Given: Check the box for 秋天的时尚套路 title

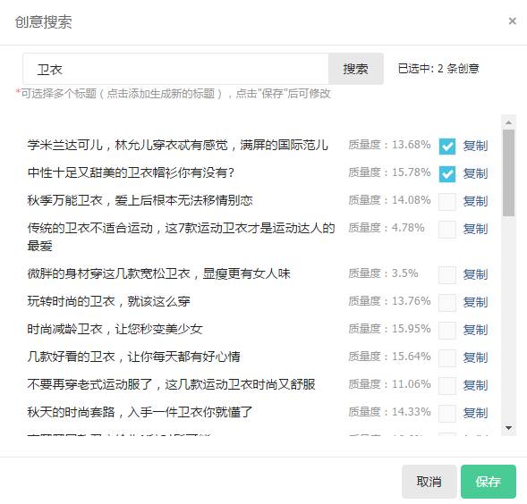Looking at the screenshot, I should (447, 413).
